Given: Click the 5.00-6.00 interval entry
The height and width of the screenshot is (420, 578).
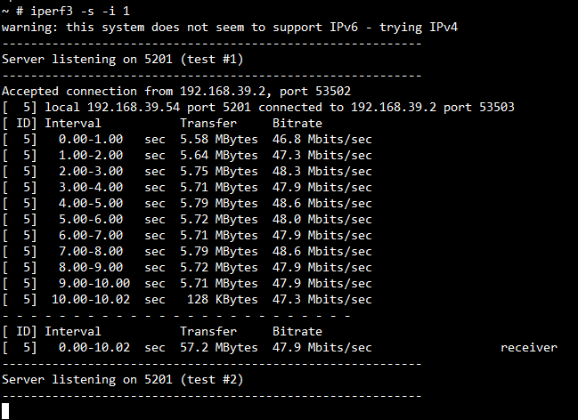Looking at the screenshot, I should 91,220.
